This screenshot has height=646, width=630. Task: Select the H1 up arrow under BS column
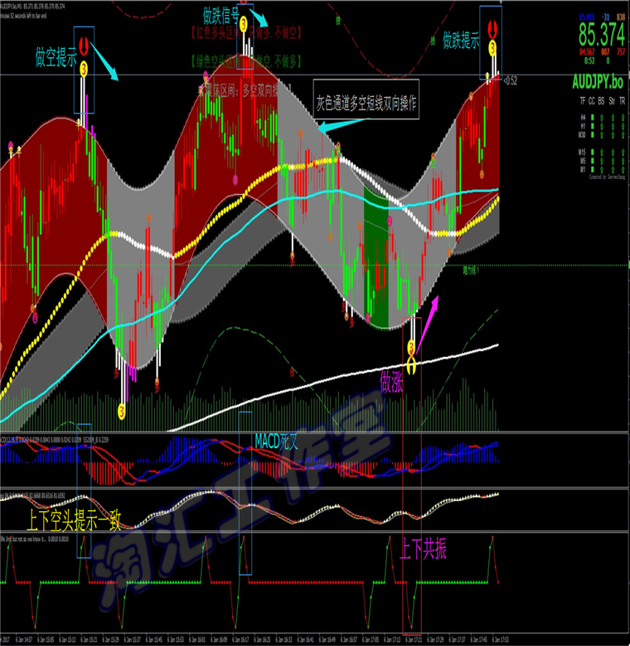tap(602, 126)
